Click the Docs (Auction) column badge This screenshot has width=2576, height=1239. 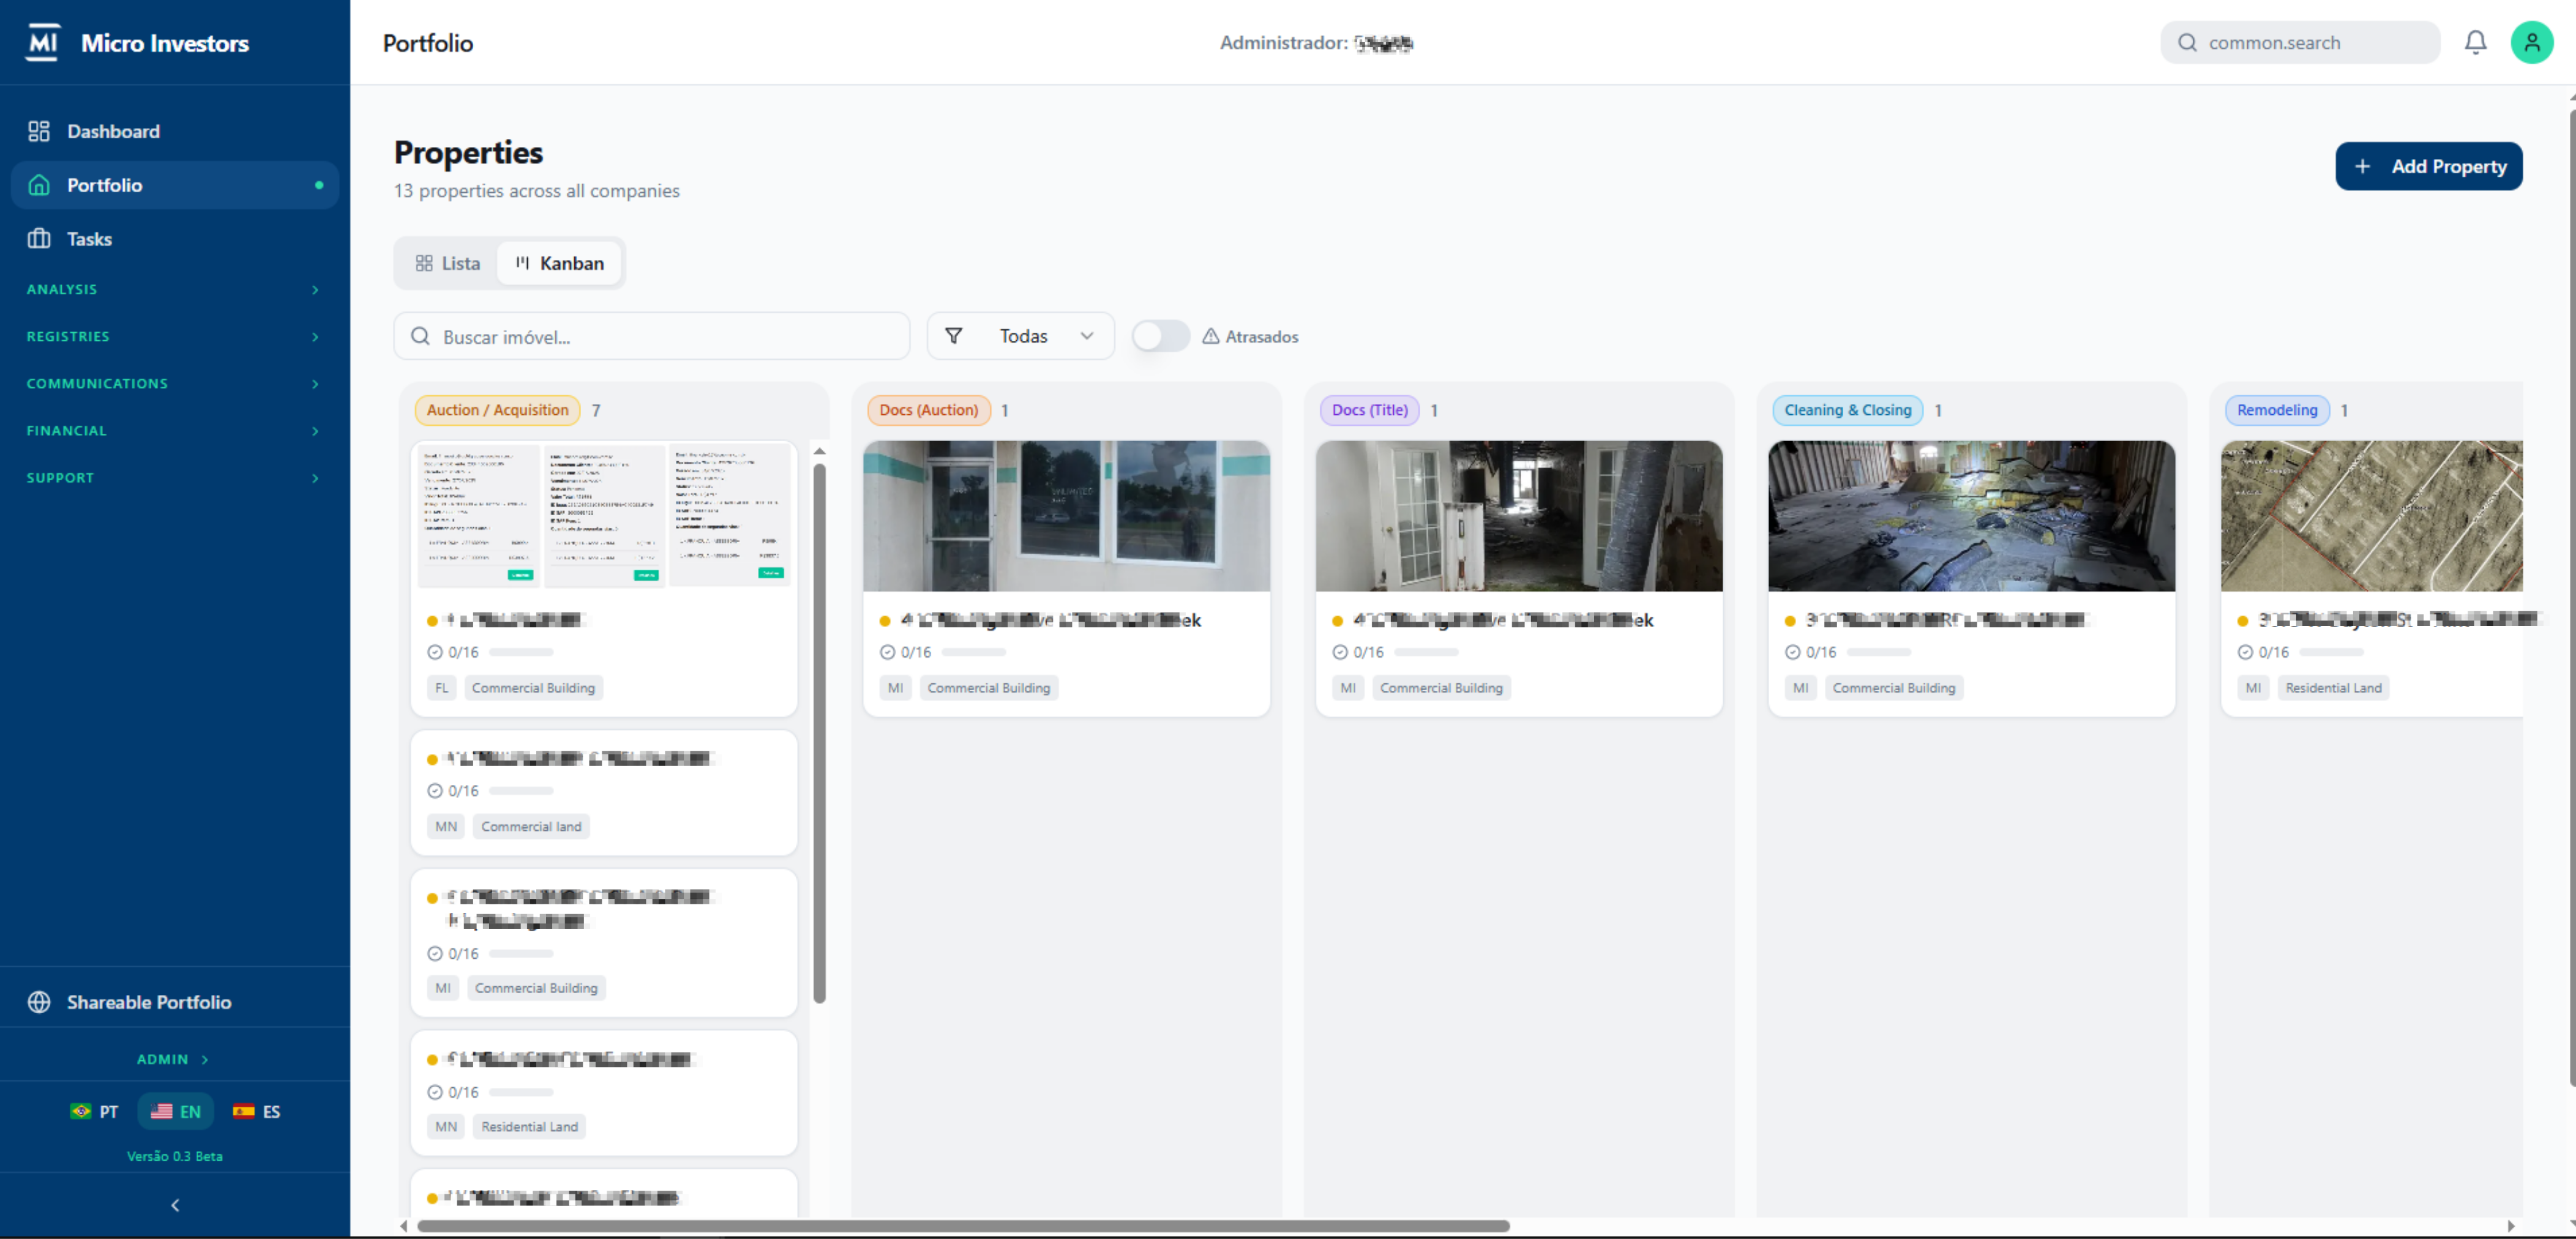[x=928, y=410]
